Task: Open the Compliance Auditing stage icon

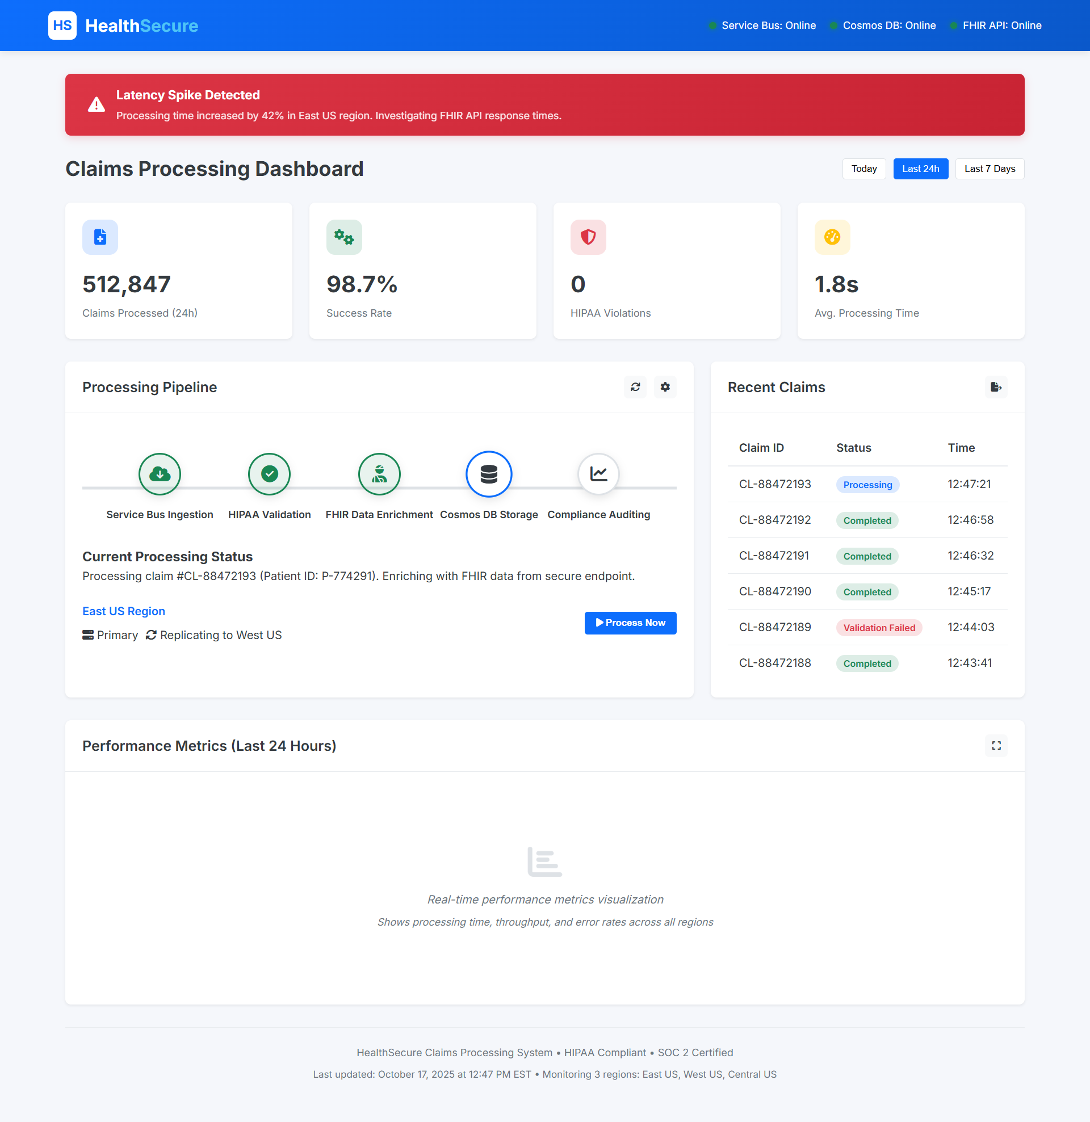Action: click(598, 474)
